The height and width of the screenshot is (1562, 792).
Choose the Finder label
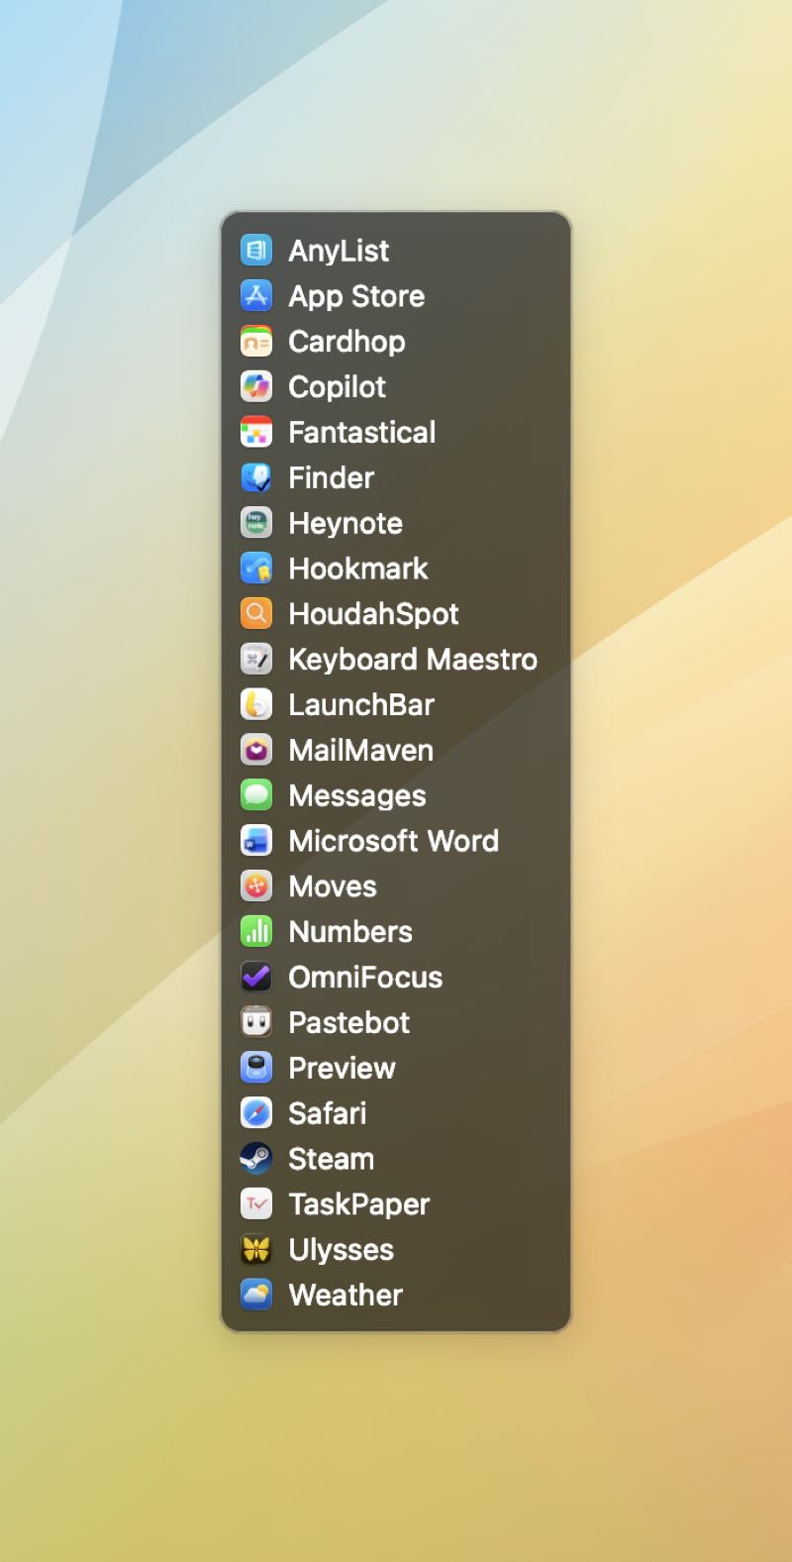tap(331, 477)
